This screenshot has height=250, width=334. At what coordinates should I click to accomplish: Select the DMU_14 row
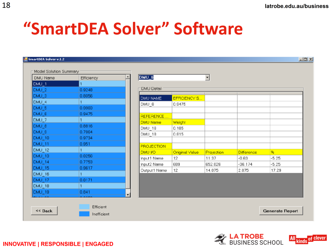click(79, 162)
